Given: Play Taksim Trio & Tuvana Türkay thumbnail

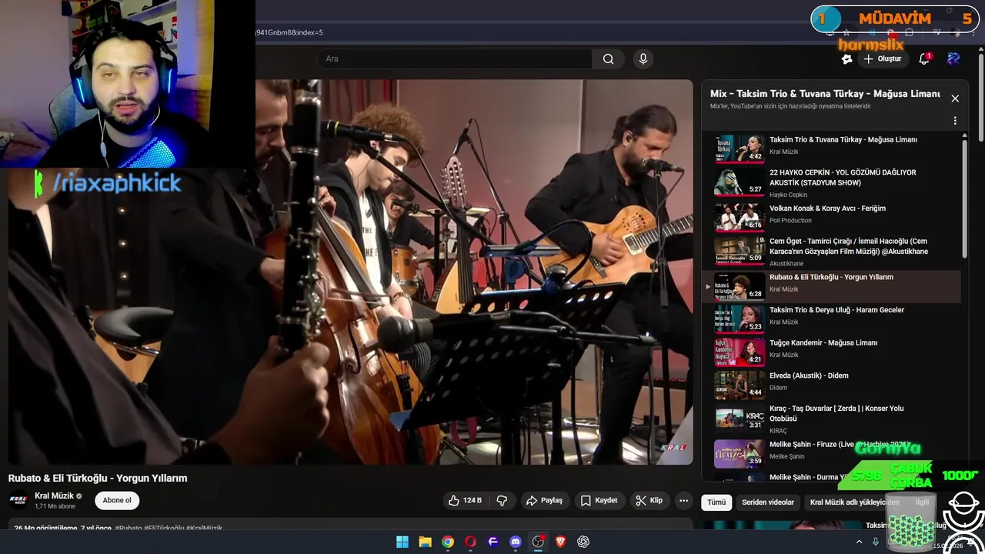Looking at the screenshot, I should point(740,149).
